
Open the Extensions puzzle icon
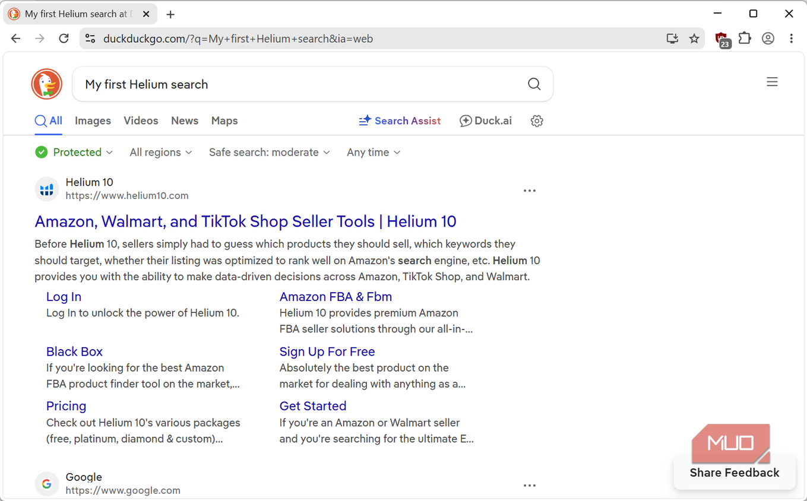click(x=745, y=39)
